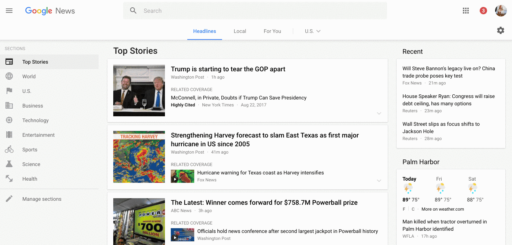
Task: Select the Business section building icon
Action: (9, 106)
